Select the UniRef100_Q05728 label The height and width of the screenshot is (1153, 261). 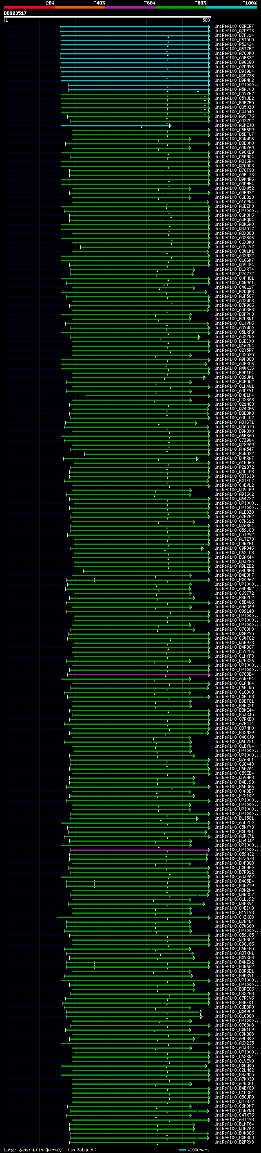(x=234, y=76)
